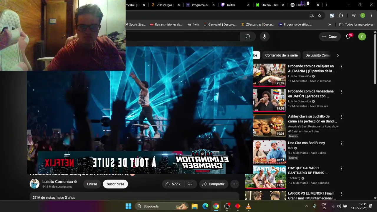The width and height of the screenshot is (377, 212).
Task: Open clock showing 17:35 11-05-2025
Action: (x=359, y=206)
